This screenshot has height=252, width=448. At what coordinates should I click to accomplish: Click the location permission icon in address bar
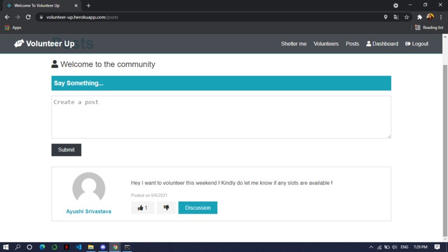point(385,17)
